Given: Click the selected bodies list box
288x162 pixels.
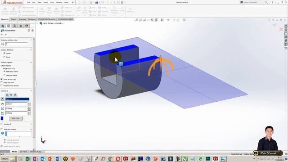Looking at the screenshot, I should pos(18,134).
